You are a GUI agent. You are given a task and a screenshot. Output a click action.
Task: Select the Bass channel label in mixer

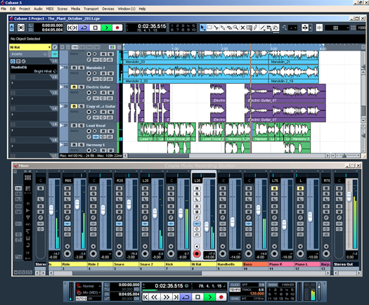255,264
